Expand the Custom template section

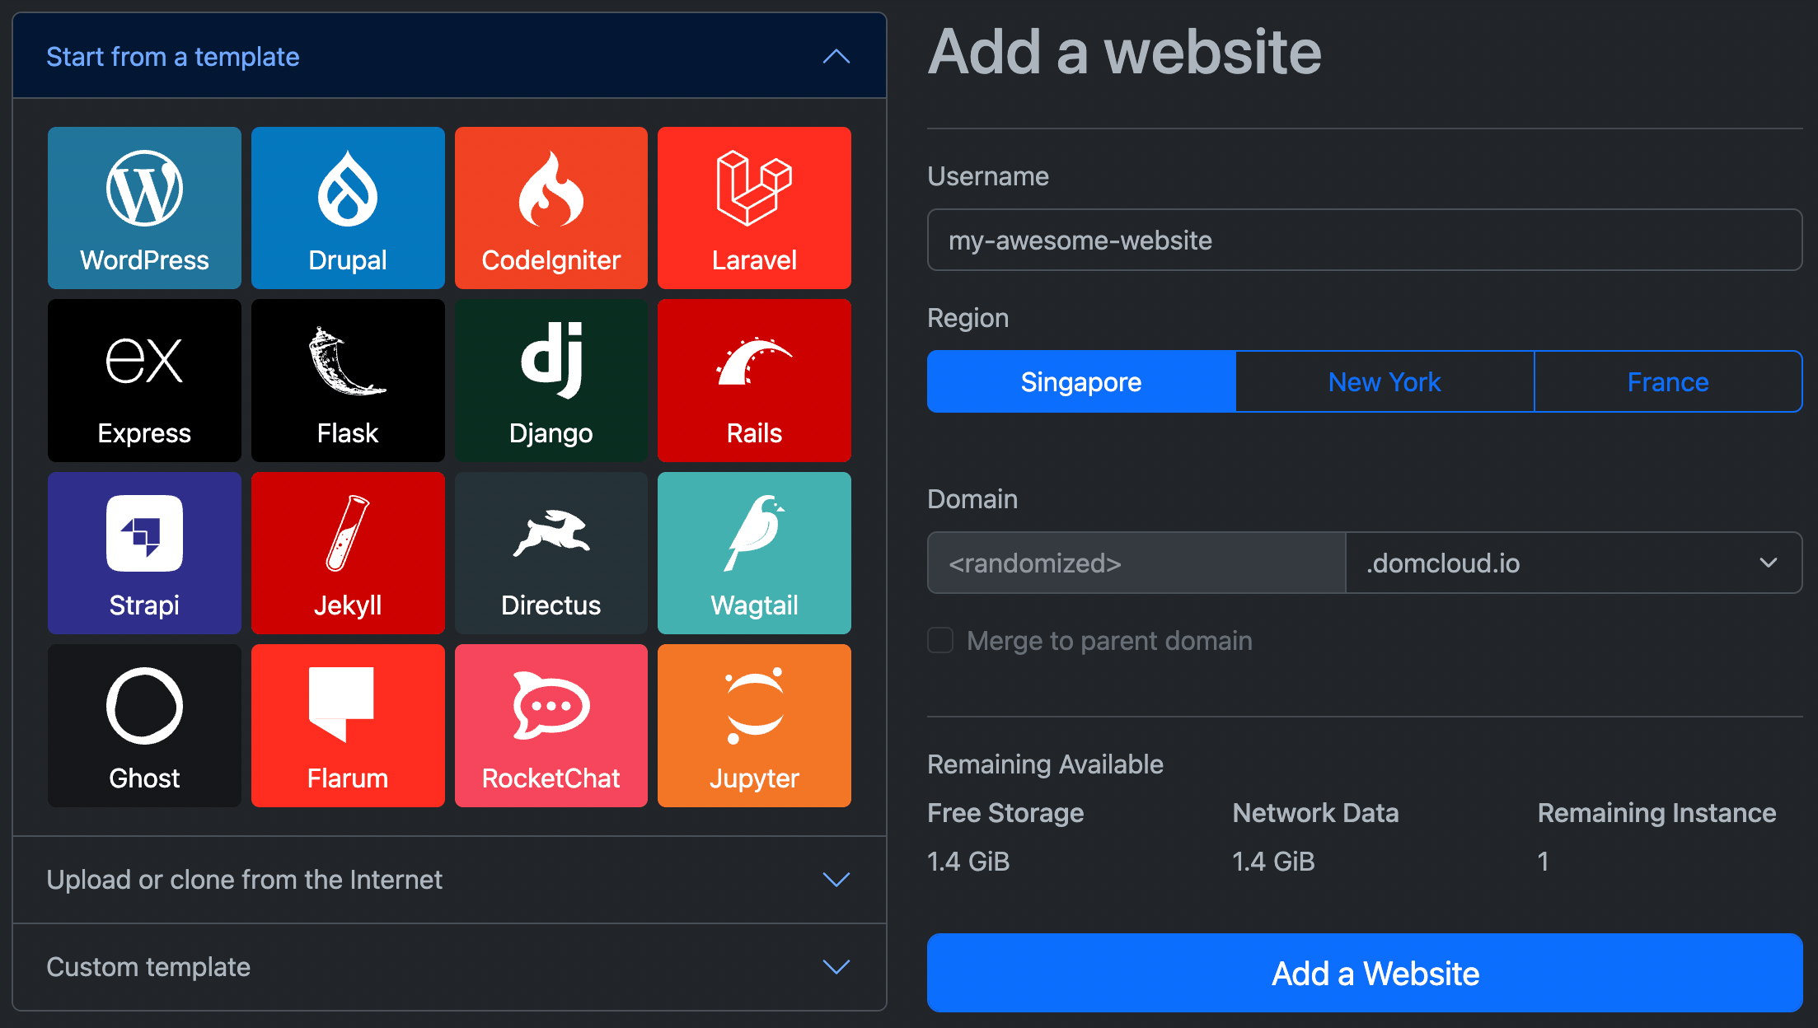(x=449, y=967)
